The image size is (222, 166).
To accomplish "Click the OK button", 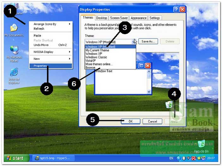I will coord(131,121).
